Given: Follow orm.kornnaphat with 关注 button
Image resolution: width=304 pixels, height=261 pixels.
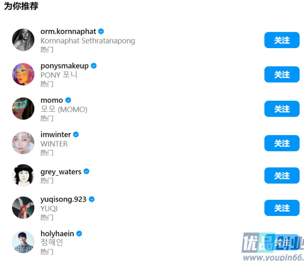Looking at the screenshot, I should pyautogui.click(x=282, y=40).
